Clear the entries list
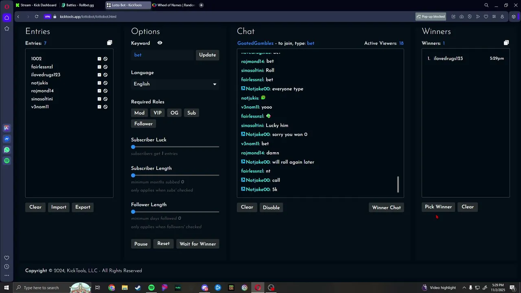Image resolution: width=521 pixels, height=293 pixels. point(35,207)
